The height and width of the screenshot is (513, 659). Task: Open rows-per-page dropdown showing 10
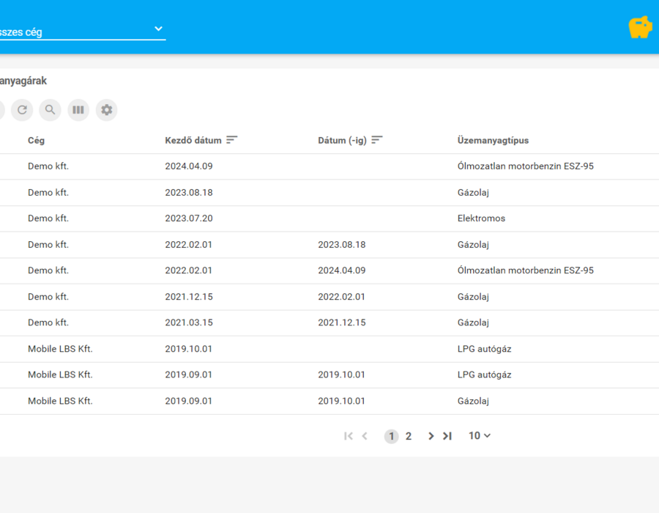pos(480,435)
